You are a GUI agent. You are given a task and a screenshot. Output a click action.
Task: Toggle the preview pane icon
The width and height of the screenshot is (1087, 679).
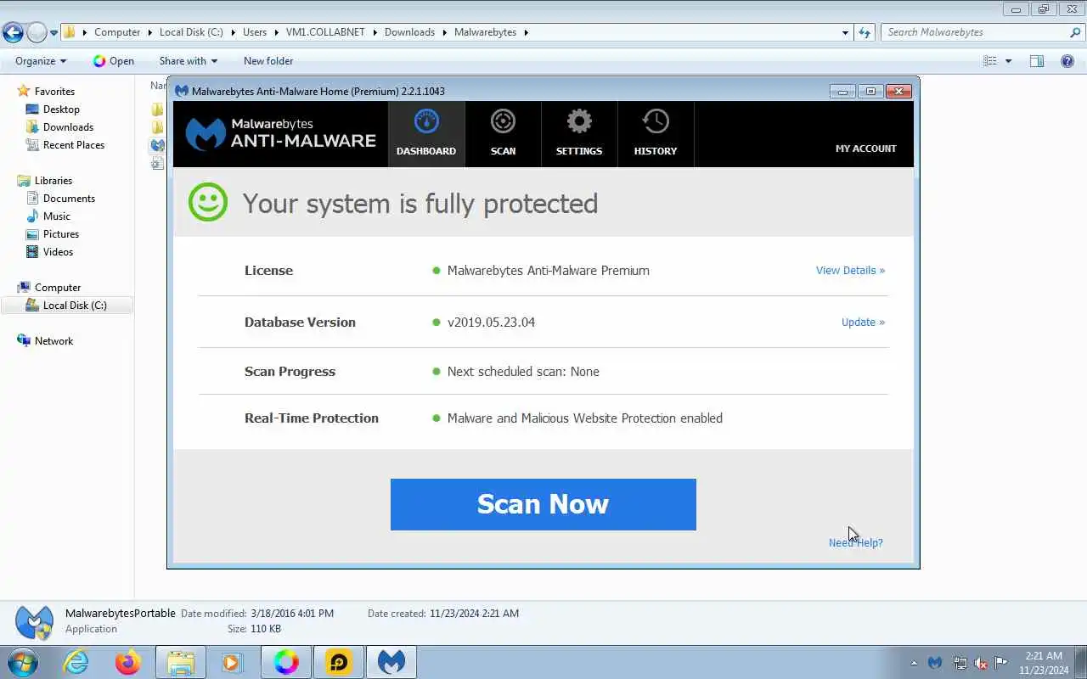pos(1037,61)
